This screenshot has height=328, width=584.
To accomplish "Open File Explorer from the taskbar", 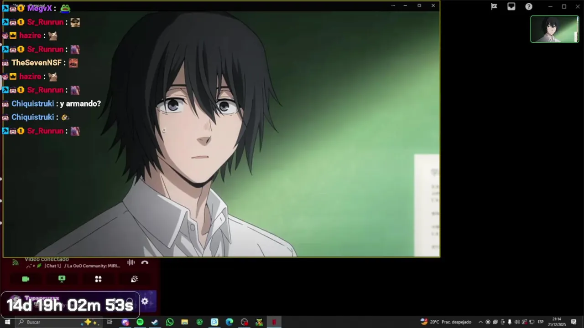I will pyautogui.click(x=184, y=322).
